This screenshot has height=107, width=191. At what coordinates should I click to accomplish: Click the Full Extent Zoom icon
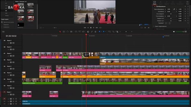pos(109,32)
